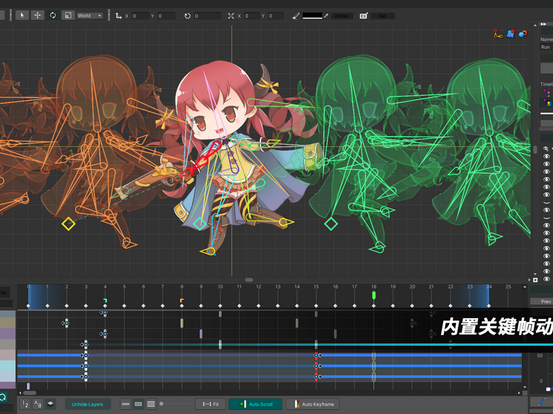The image size is (553, 414).
Task: Click the position X input field
Action: (x=140, y=16)
